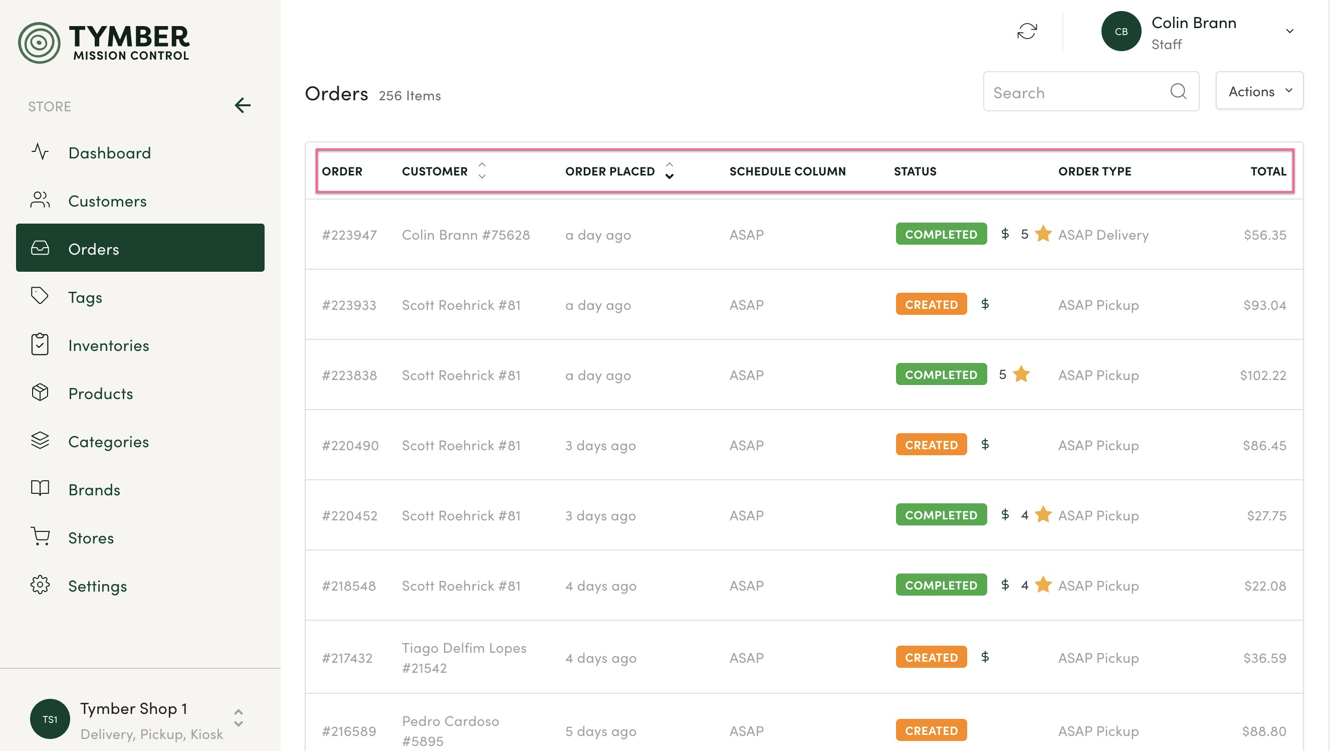The width and height of the screenshot is (1331, 751).
Task: Click the Settings gear icon
Action: point(40,585)
